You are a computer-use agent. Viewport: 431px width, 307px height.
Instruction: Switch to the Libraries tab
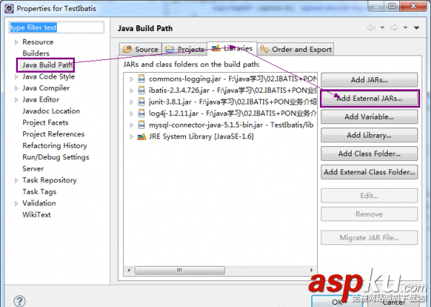232,48
